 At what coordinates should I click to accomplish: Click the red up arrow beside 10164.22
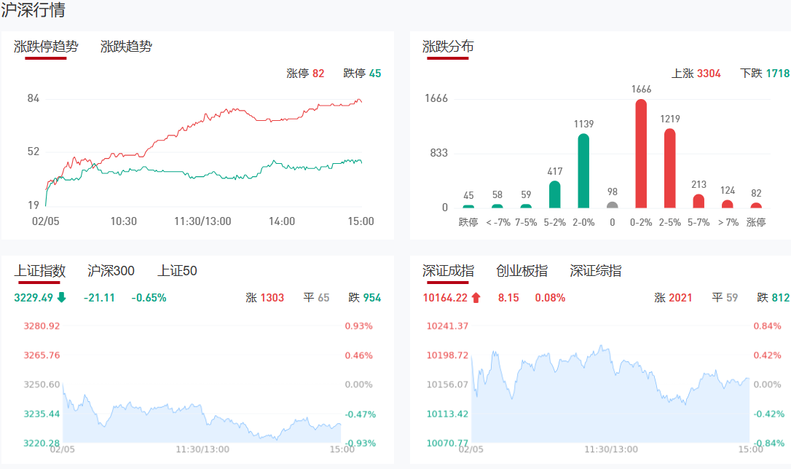point(476,297)
